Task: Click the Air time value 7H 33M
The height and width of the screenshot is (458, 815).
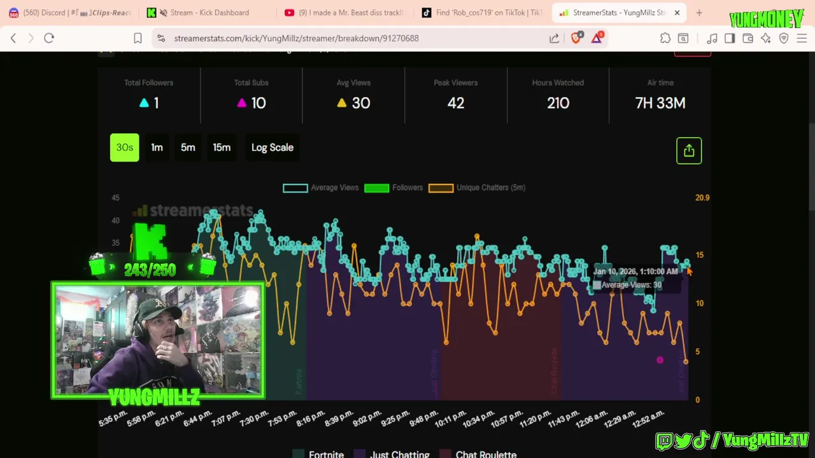Action: pos(660,103)
